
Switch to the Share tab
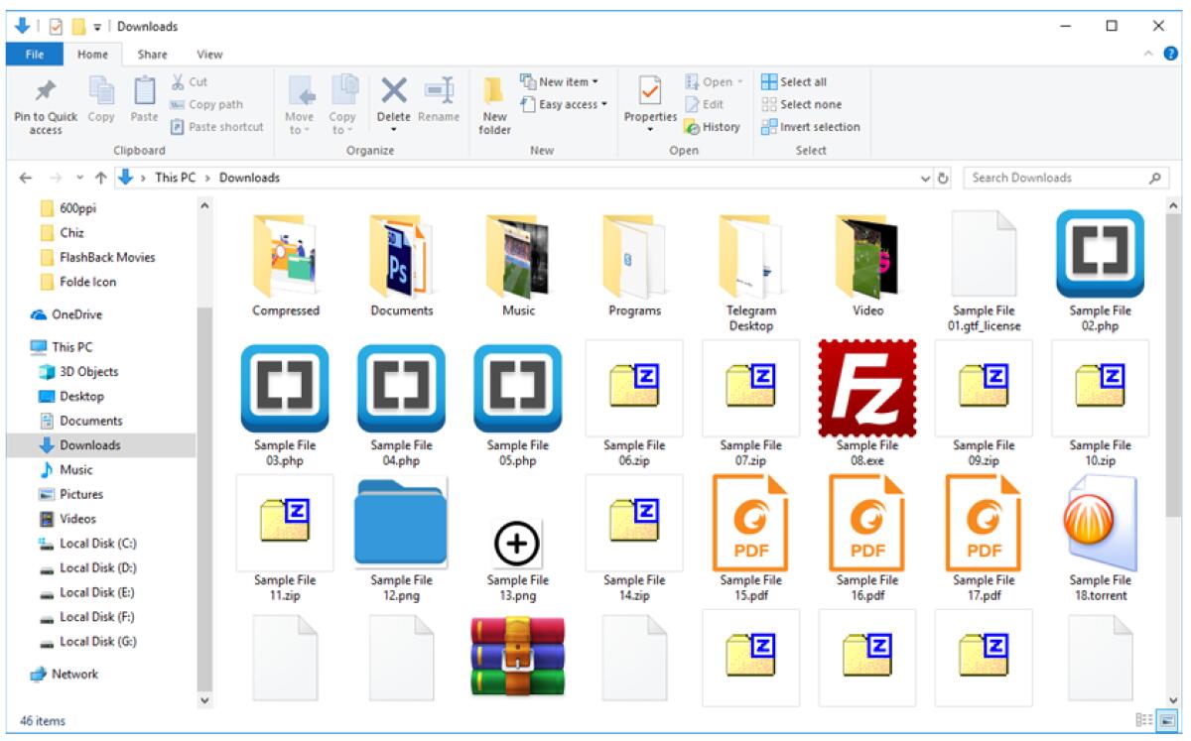[x=151, y=55]
